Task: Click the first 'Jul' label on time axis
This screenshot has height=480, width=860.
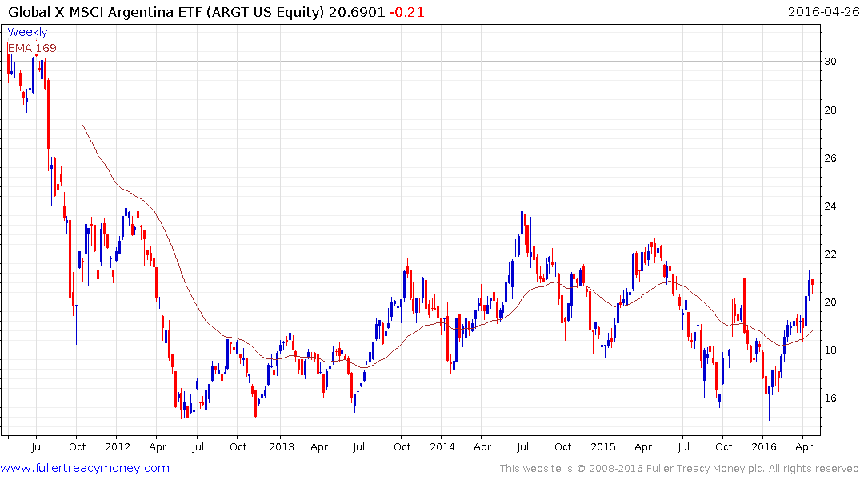Action: pyautogui.click(x=37, y=446)
